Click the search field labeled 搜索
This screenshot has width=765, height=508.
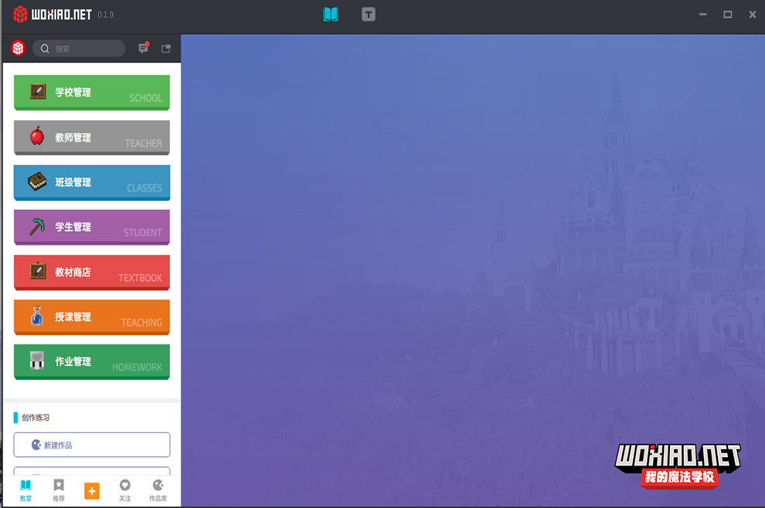coord(79,49)
